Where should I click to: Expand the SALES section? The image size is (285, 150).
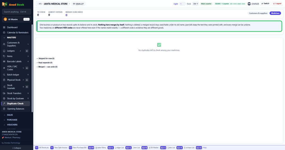coord(16,115)
